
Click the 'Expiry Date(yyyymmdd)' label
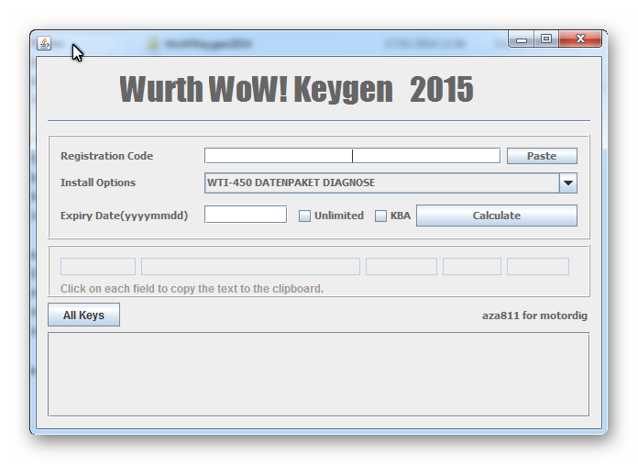click(124, 216)
